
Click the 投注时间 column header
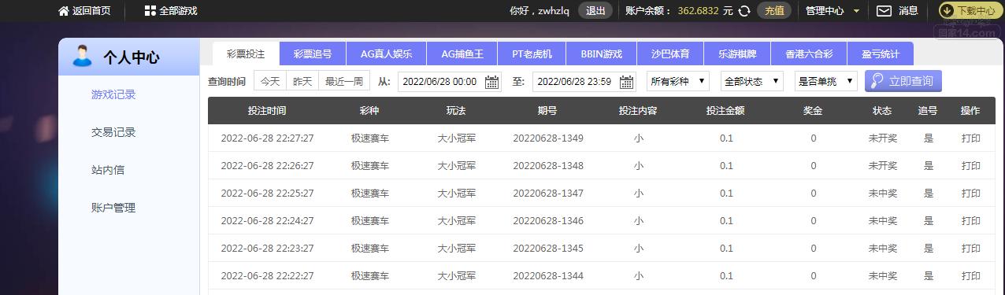(267, 111)
